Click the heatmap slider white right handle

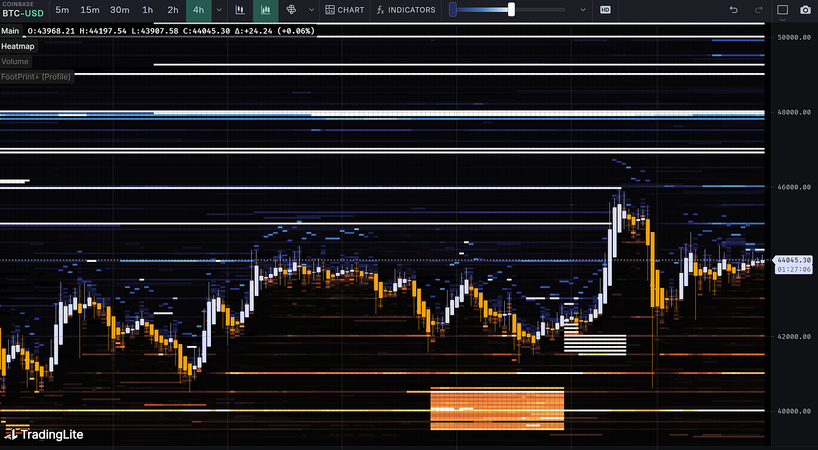click(x=511, y=9)
